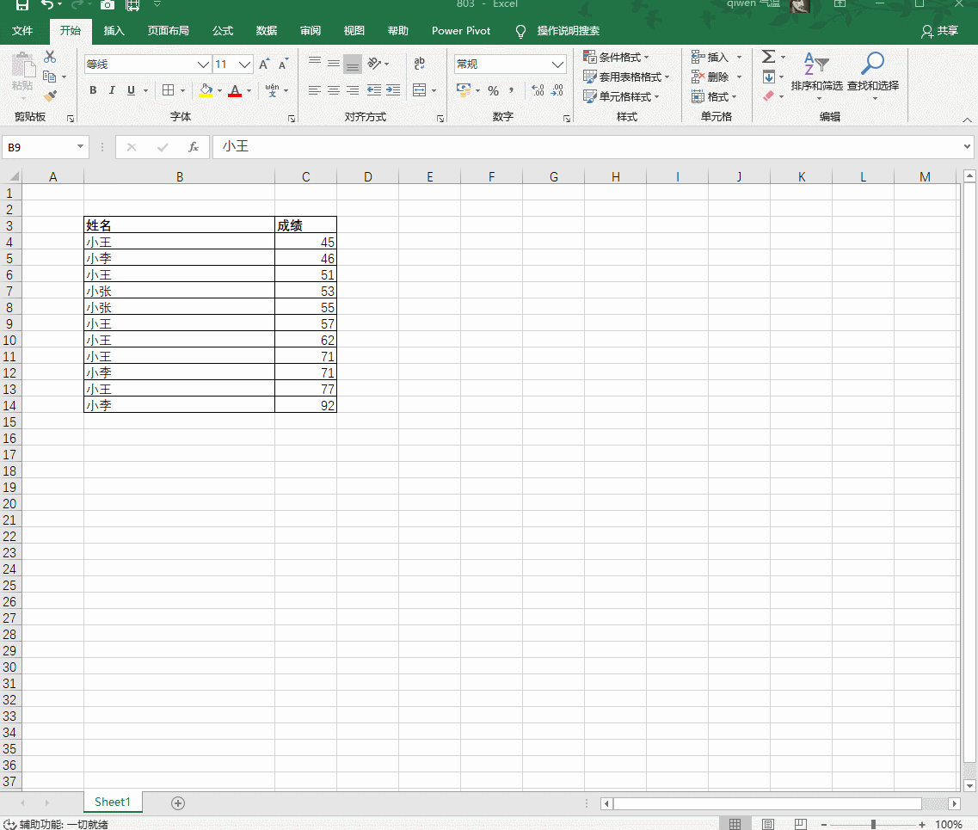The image size is (978, 830).
Task: Open 套用表格格式 table format menu
Action: pos(626,77)
